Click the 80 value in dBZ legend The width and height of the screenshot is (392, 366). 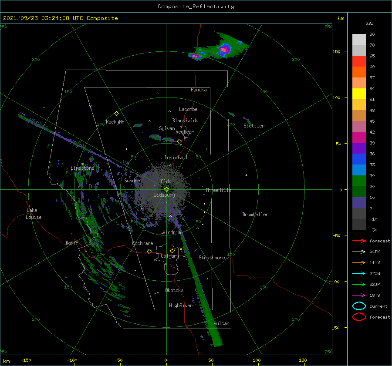(x=372, y=34)
